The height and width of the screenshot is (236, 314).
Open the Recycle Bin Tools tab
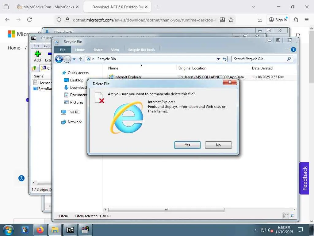pos(142,49)
